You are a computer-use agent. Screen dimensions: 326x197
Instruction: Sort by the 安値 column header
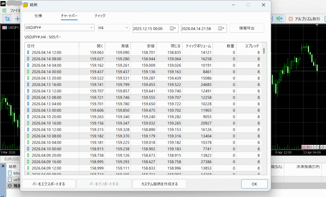(144, 46)
